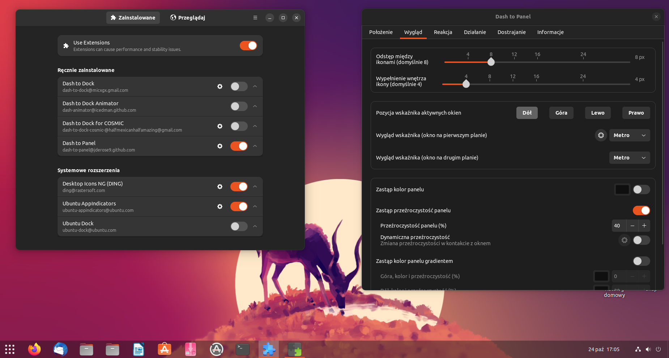Open background window indicator style Metro dropdown
This screenshot has width=669, height=358.
click(x=630, y=158)
